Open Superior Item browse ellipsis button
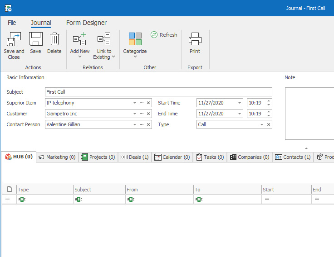 click(x=142, y=103)
